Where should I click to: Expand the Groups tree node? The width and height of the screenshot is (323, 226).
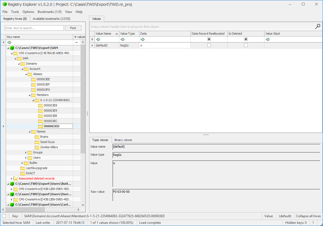[x=26, y=152]
